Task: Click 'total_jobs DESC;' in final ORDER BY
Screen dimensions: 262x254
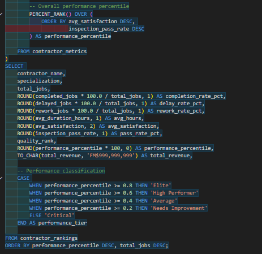Action: [x=144, y=246]
